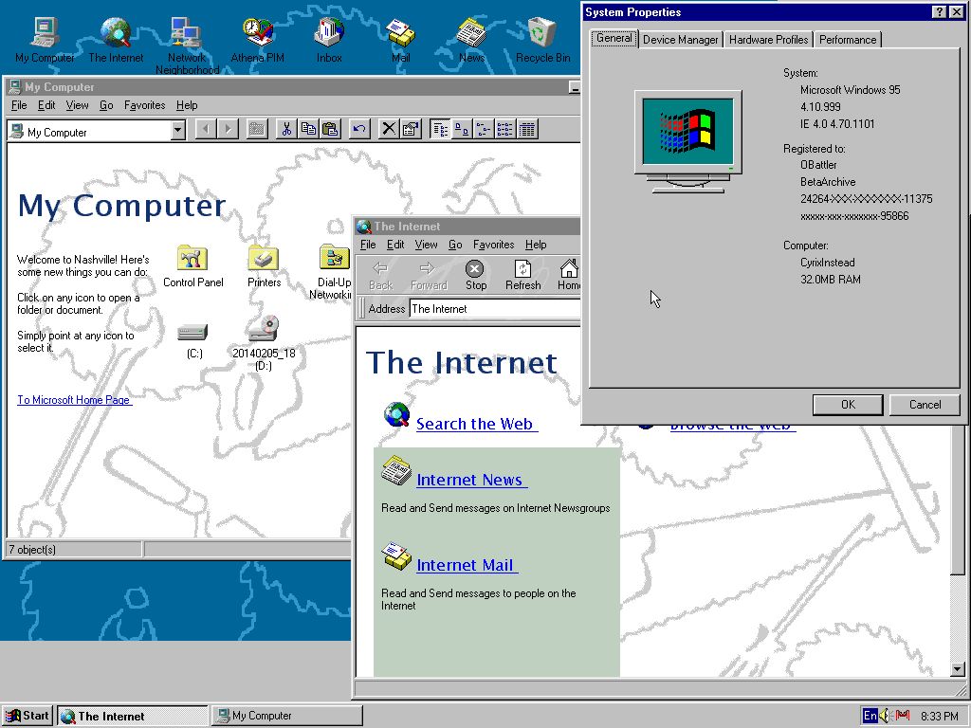This screenshot has height=728, width=971.
Task: Open Inbox desktop icon
Action: coord(329,40)
